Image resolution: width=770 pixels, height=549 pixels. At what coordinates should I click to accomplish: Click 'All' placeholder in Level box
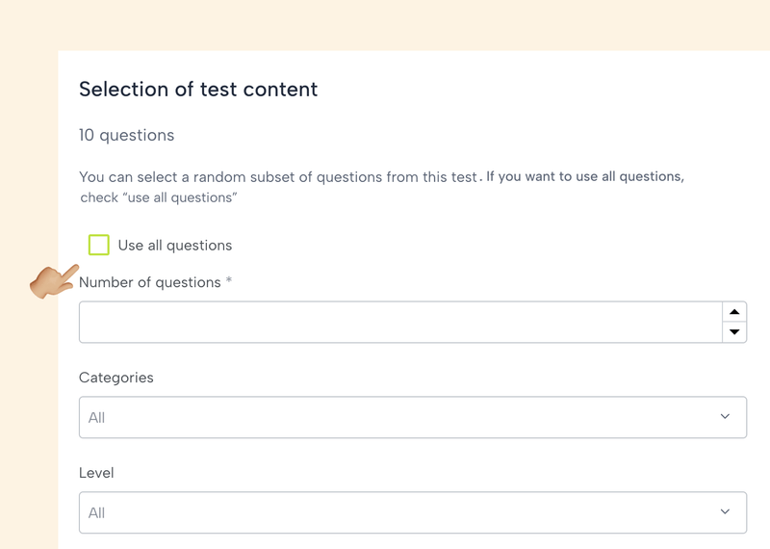coord(96,513)
